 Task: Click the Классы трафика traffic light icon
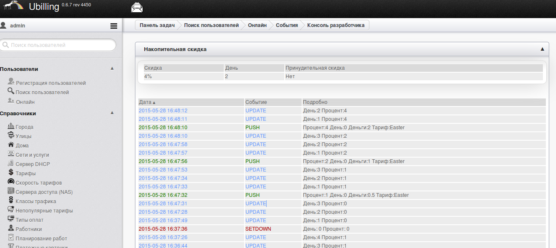tap(11, 201)
